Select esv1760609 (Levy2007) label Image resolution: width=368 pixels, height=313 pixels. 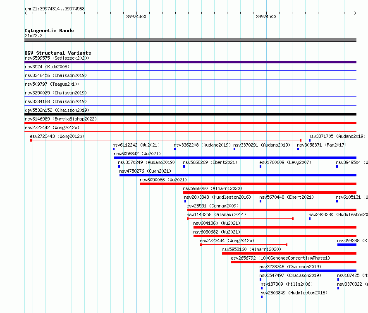[285, 162]
